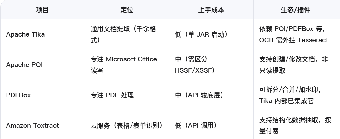Select the 云服务 表格/表单识别 cell
Viewport: 340px width, 139px height.
point(126,126)
